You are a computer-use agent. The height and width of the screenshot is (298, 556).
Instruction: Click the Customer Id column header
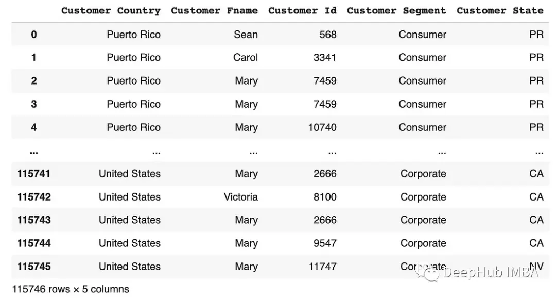pos(302,10)
